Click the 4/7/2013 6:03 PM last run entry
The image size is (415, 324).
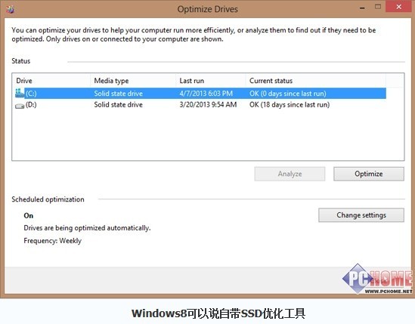(x=206, y=94)
